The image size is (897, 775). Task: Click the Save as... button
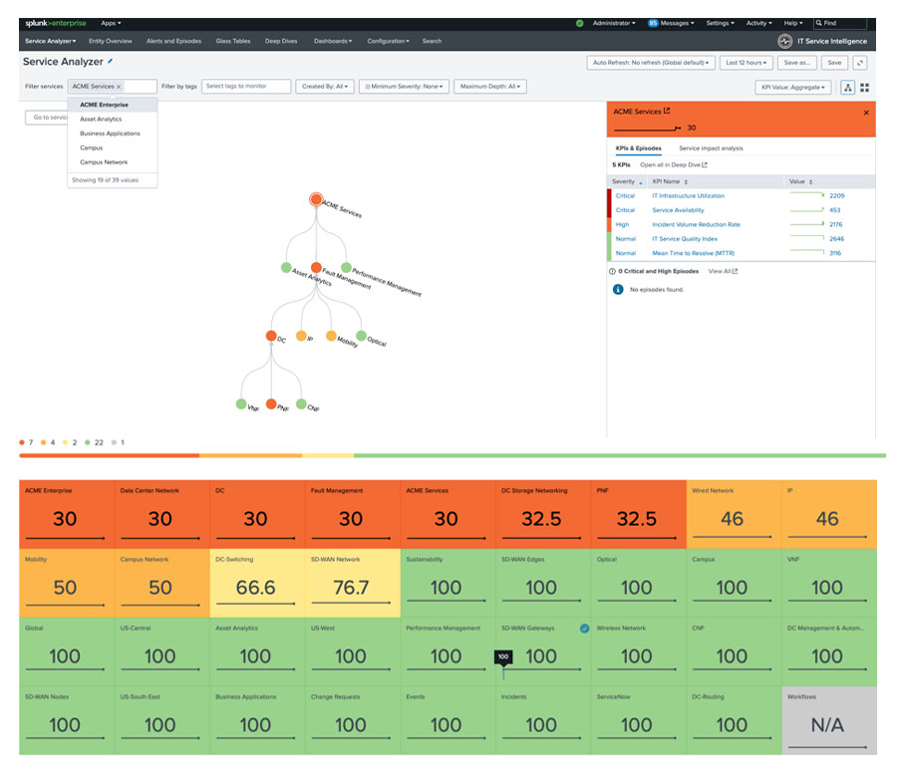click(797, 63)
